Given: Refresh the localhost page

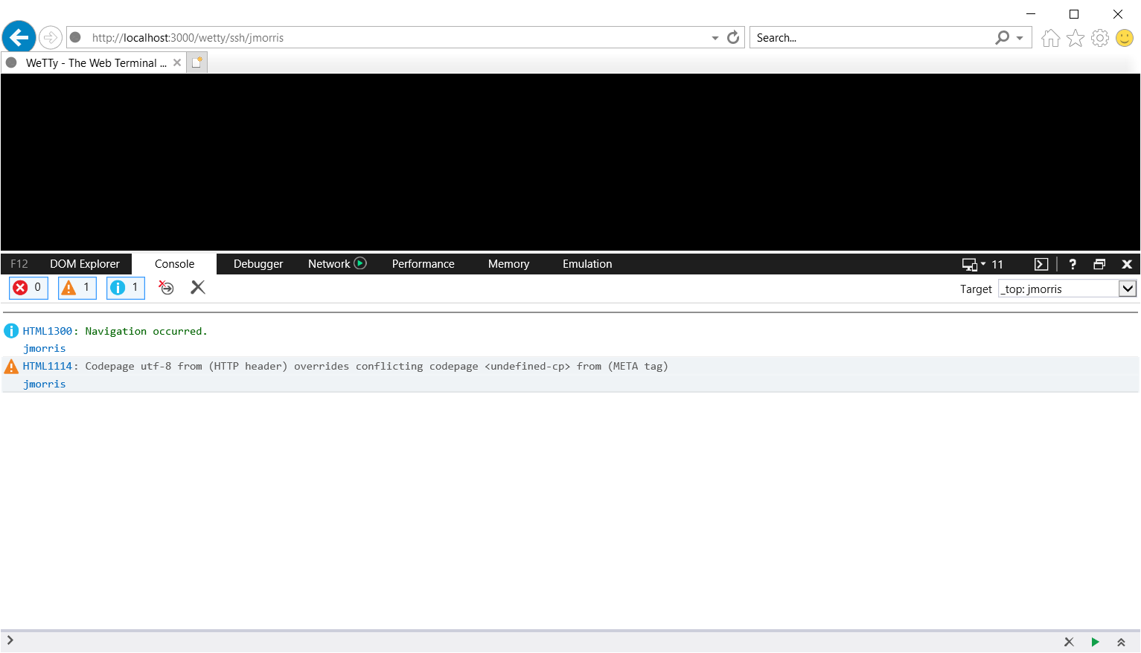Looking at the screenshot, I should point(733,37).
